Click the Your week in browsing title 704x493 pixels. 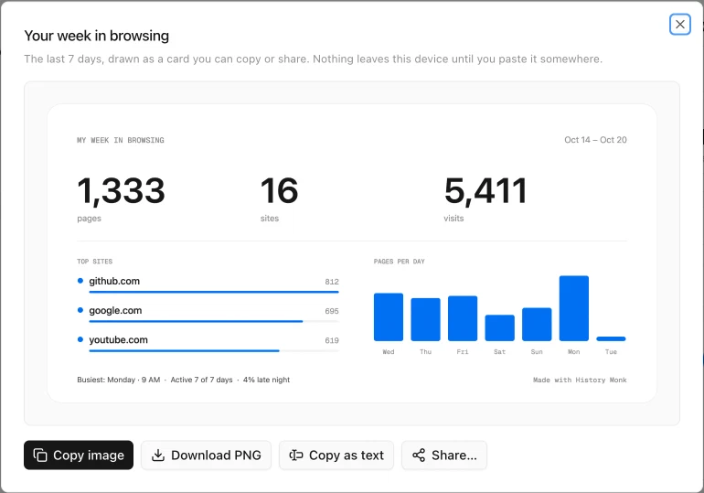(x=97, y=36)
